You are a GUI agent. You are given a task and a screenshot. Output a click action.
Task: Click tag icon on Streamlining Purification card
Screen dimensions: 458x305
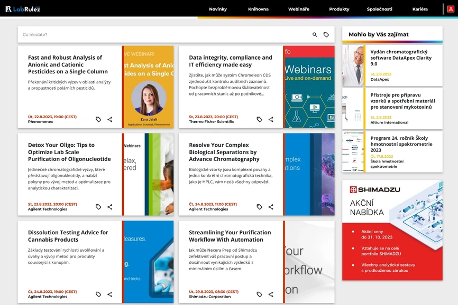coord(259,294)
